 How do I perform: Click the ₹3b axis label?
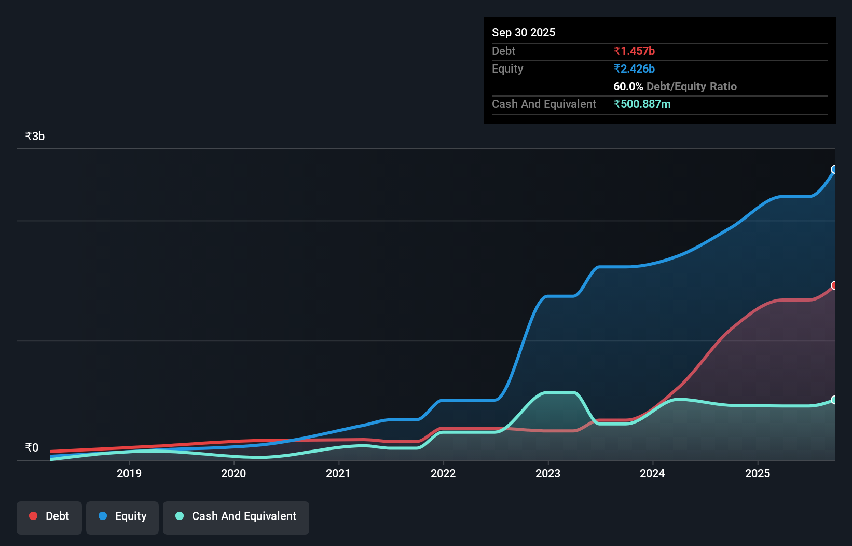34,136
